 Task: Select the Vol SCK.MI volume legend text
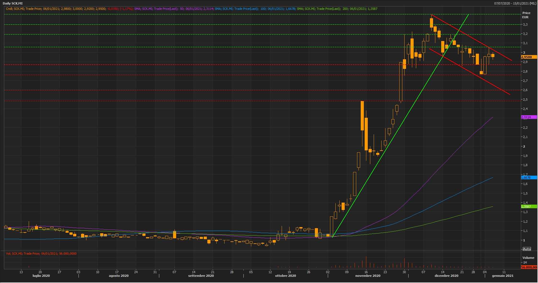tap(41, 253)
